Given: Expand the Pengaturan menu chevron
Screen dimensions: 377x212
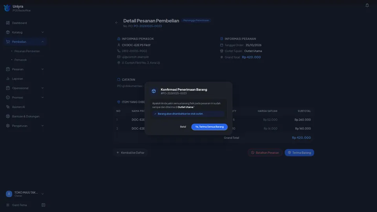Looking at the screenshot, I should 42,126.
